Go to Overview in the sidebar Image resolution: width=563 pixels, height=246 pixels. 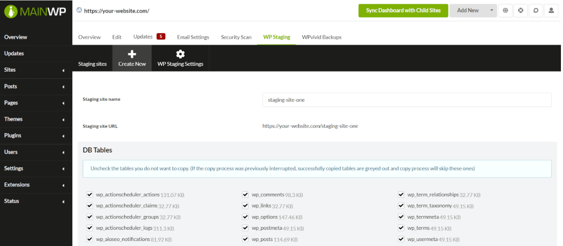pos(16,37)
